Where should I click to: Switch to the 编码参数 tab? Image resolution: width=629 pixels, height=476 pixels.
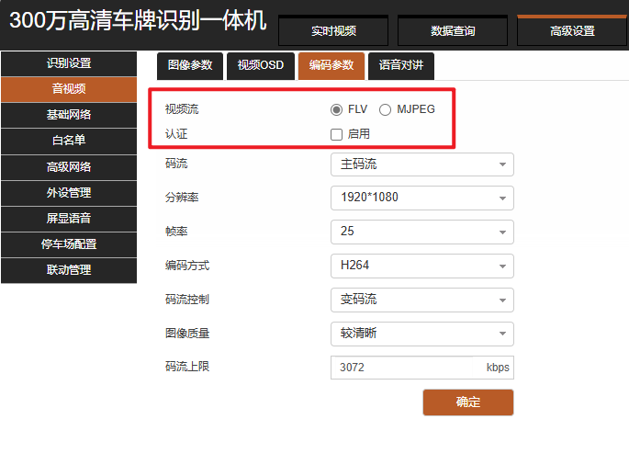pyautogui.click(x=331, y=65)
